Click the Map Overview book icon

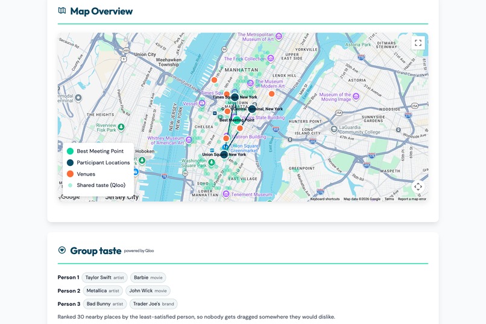[62, 11]
